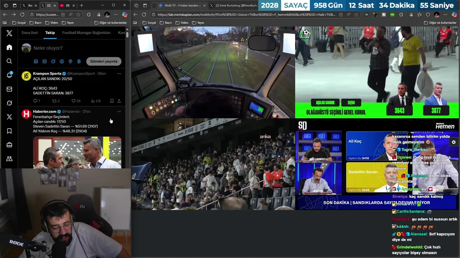Bookmark the Krampon Sports post

point(112,101)
